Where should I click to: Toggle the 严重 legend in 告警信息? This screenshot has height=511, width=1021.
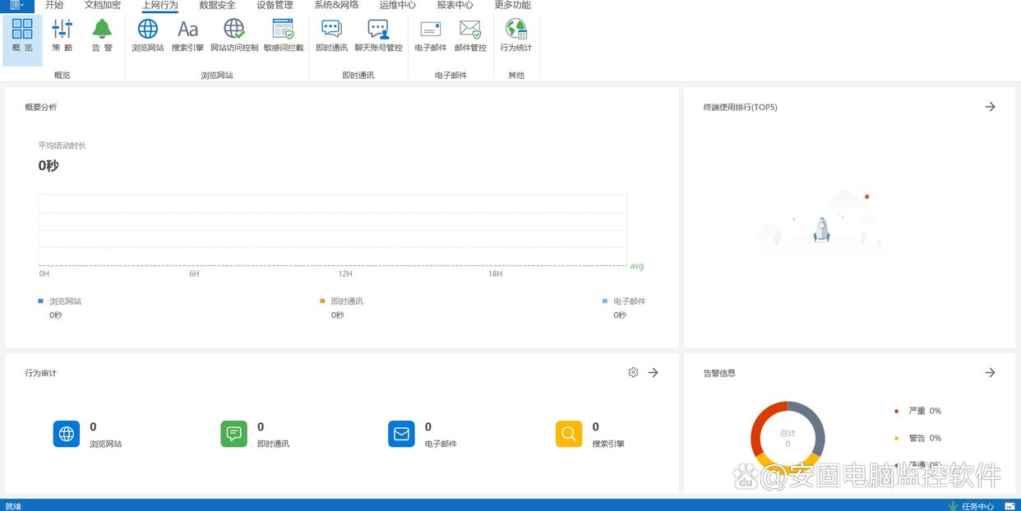tap(916, 411)
